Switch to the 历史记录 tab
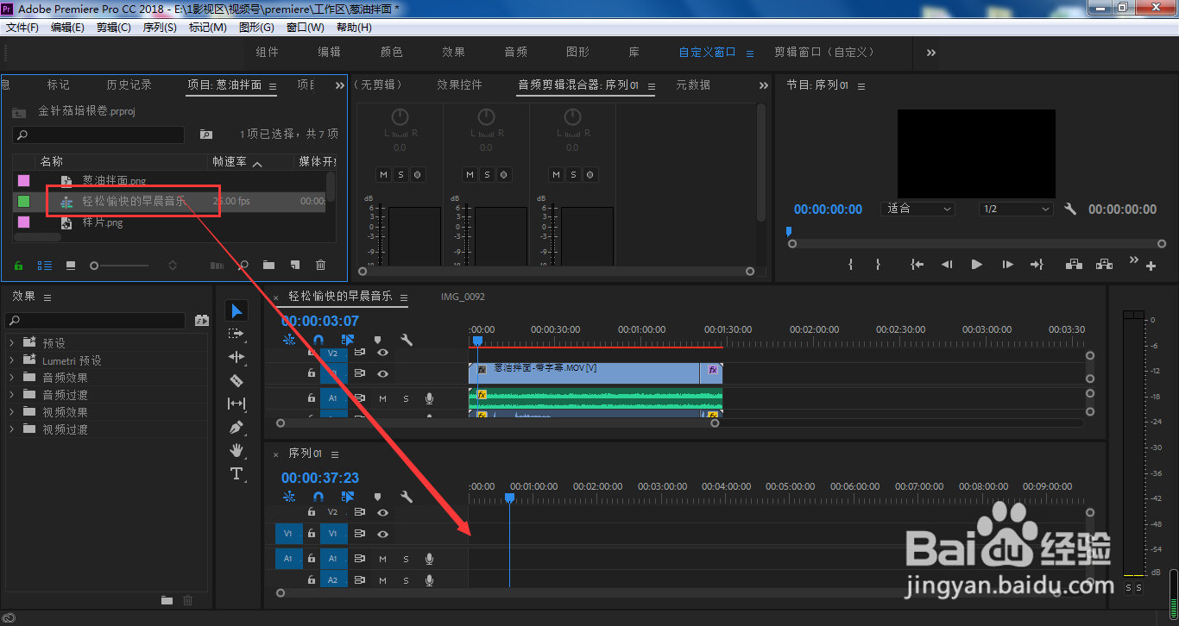Image resolution: width=1179 pixels, height=626 pixels. 129,85
